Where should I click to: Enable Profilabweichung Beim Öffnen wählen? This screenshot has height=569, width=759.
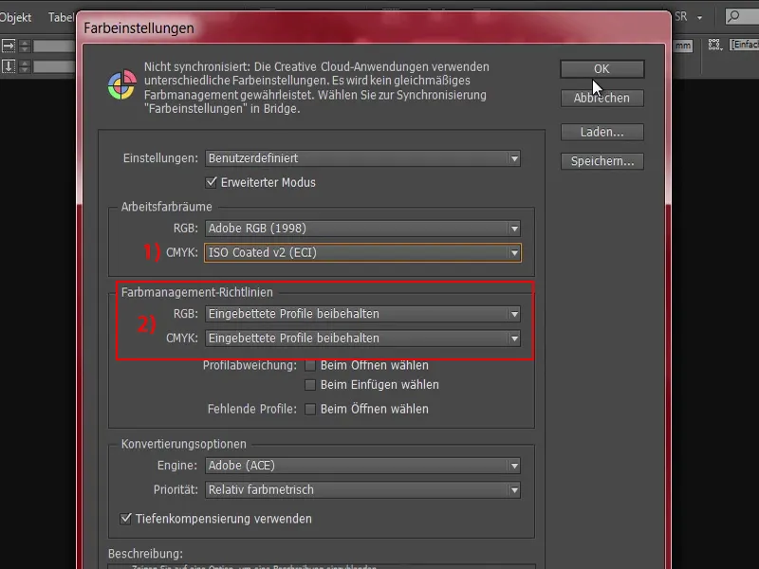pyautogui.click(x=310, y=365)
